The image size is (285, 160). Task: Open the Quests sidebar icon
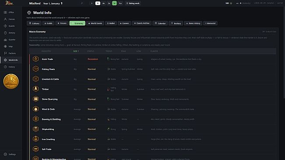click(5, 26)
